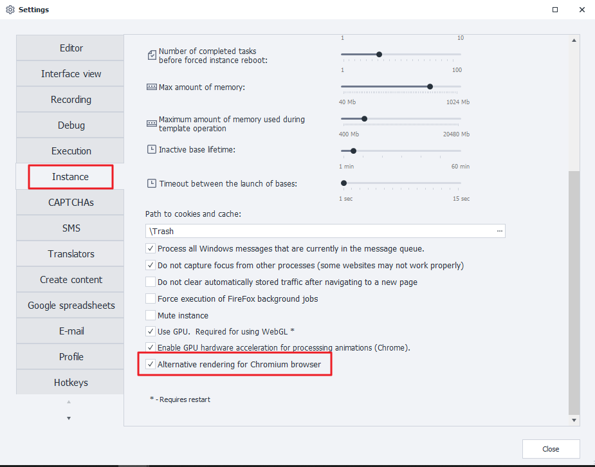Click the browse ellipsis in cookies path field
This screenshot has width=595, height=467.
tap(499, 231)
